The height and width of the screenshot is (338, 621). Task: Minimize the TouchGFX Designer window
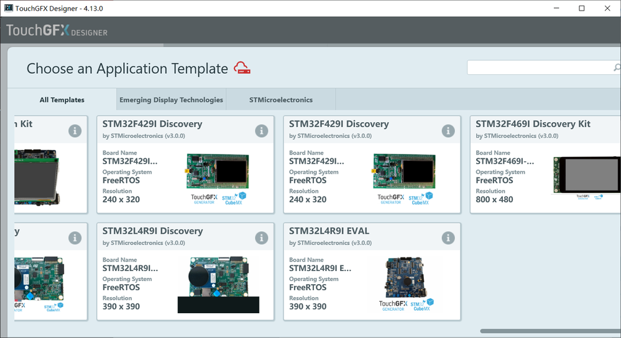pyautogui.click(x=556, y=8)
